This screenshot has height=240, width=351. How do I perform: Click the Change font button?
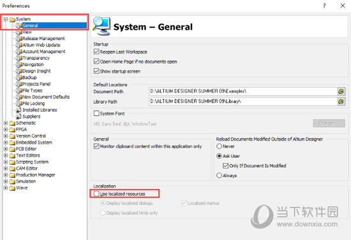(x=329, y=124)
